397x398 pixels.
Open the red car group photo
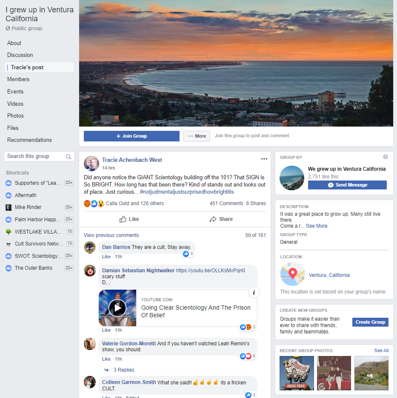334,373
